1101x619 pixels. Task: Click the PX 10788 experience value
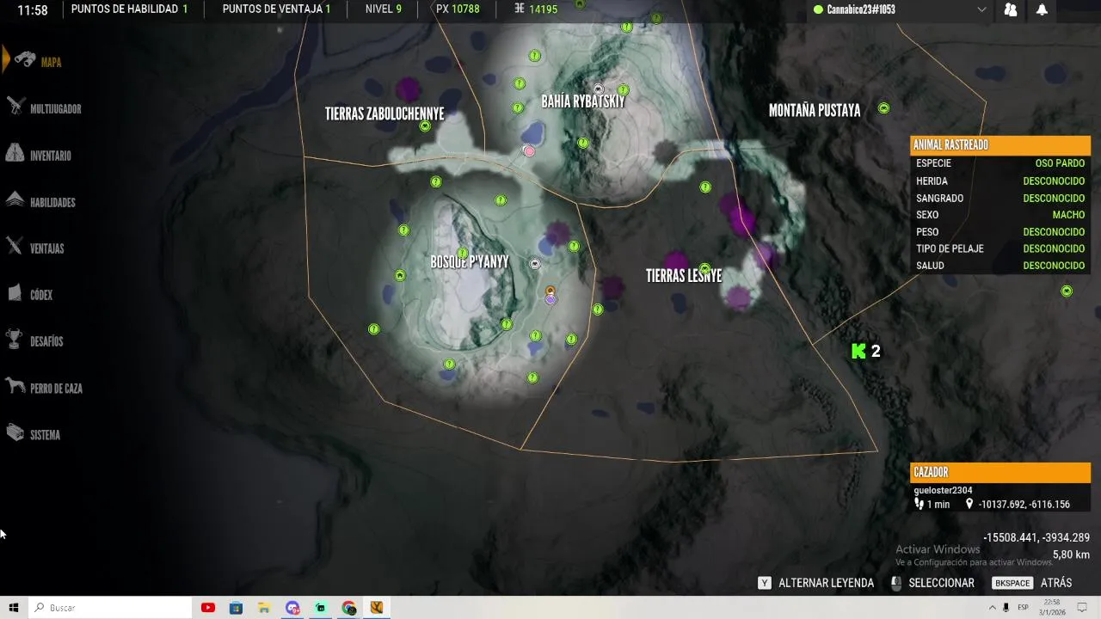tap(458, 9)
